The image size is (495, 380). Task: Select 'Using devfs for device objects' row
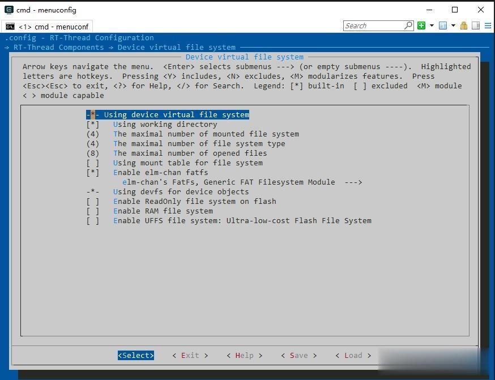[x=168, y=192]
